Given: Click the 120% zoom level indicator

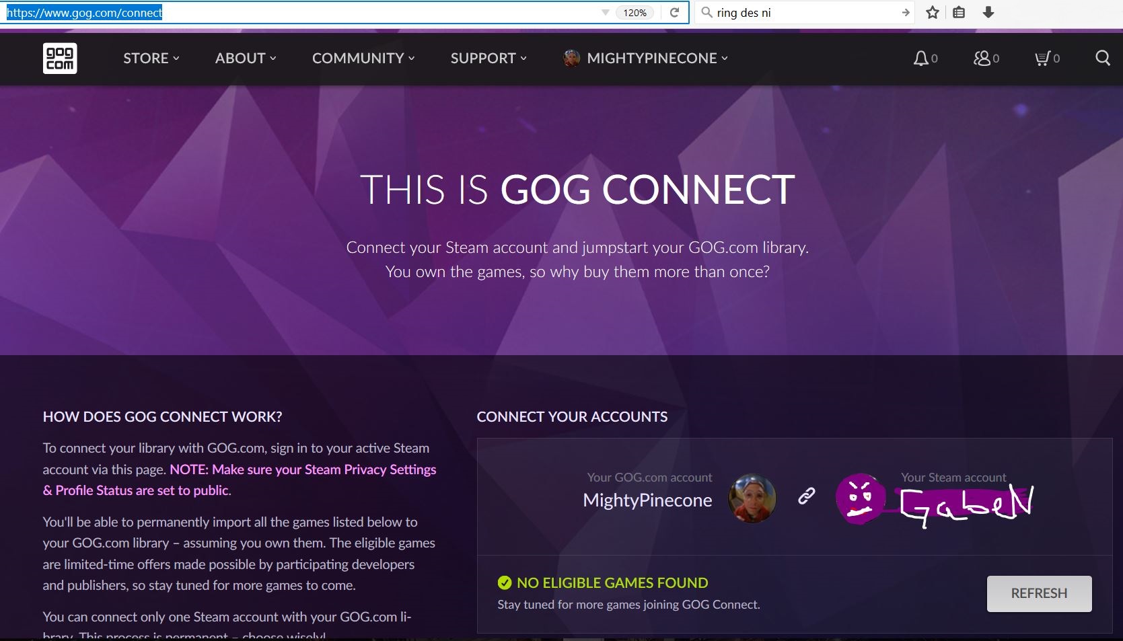Looking at the screenshot, I should [x=635, y=12].
